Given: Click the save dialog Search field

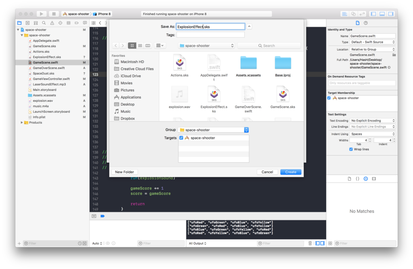Looking at the screenshot, I should pyautogui.click(x=269, y=46).
